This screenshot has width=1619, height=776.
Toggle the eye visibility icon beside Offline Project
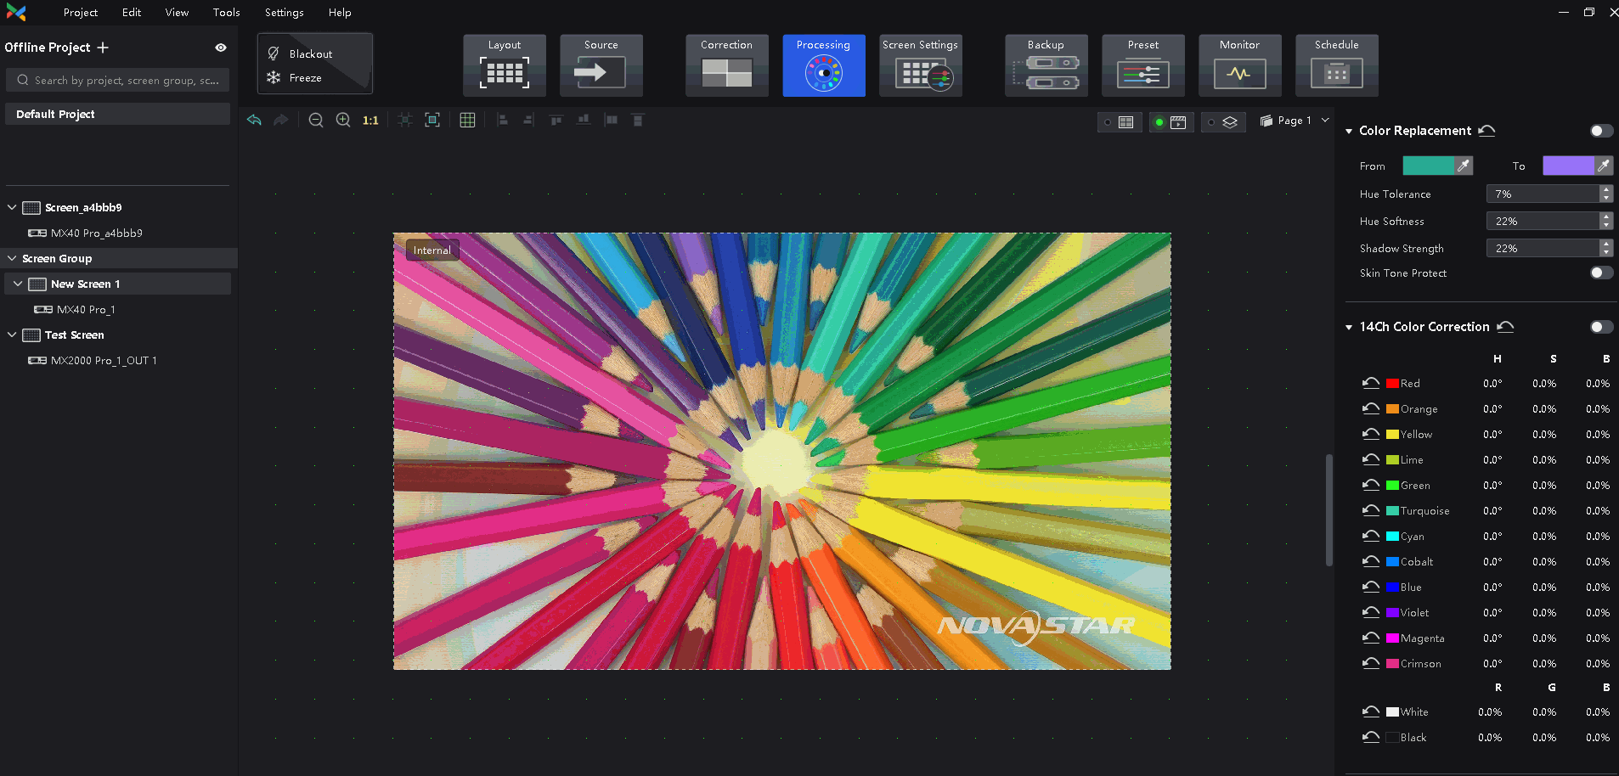tap(221, 48)
